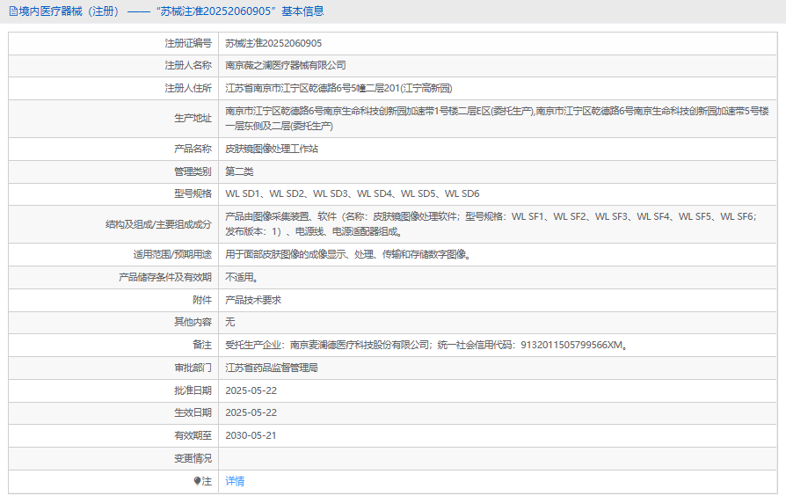This screenshot has width=786, height=496.
Task: Click the approving department 江苏省药品监督管理局
Action: [x=271, y=368]
